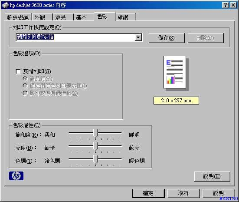Switch to the 紙張/品質 tab

click(18, 17)
